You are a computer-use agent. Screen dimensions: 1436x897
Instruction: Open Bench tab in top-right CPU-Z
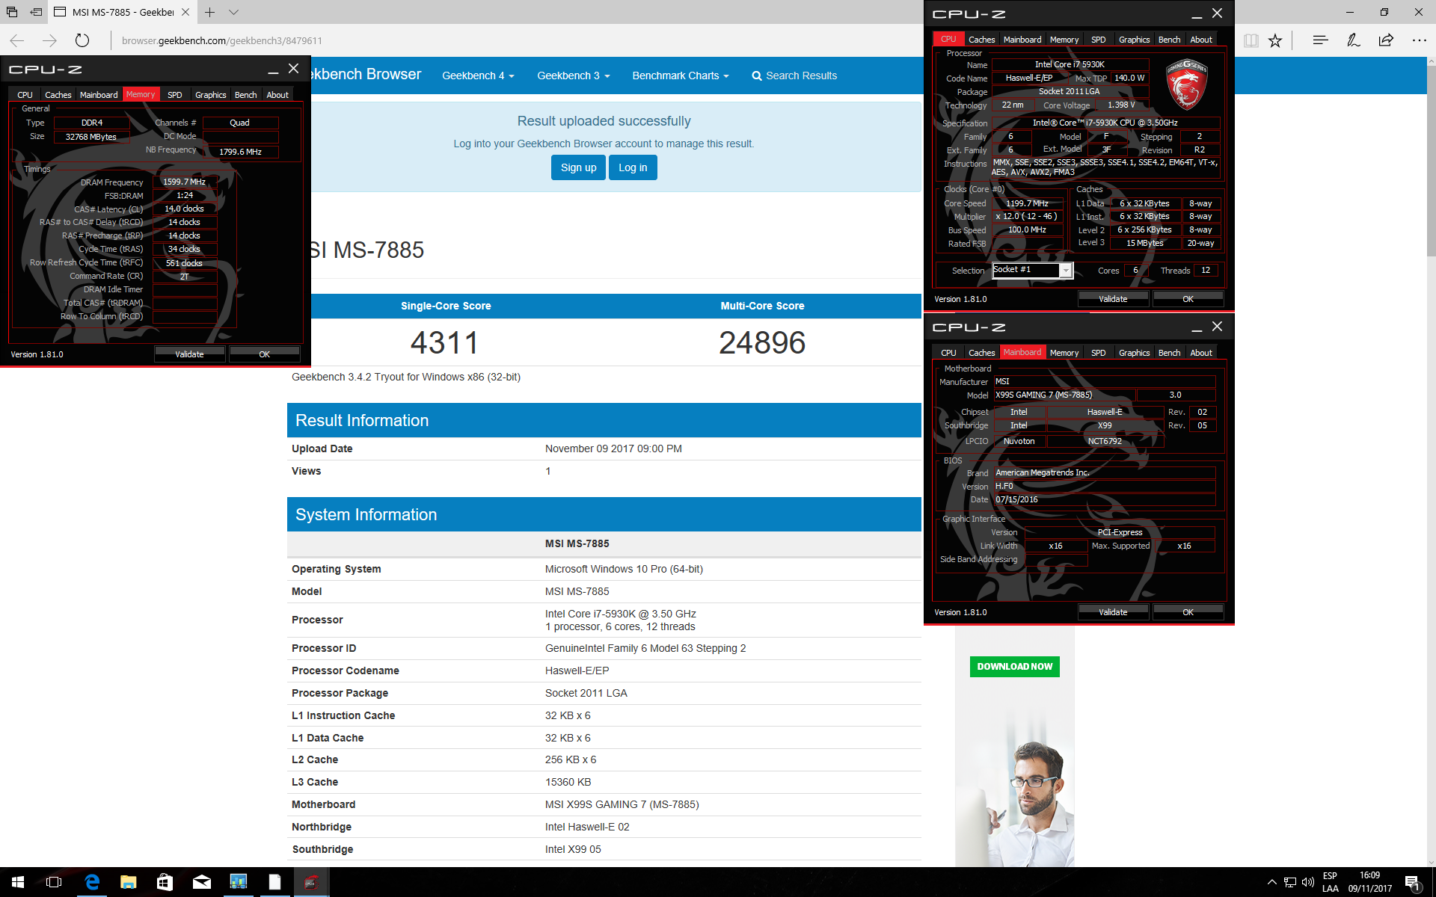click(x=1169, y=40)
